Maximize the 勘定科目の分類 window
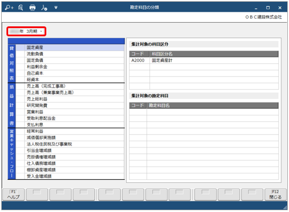This screenshot has height=212, width=289. [268, 8]
